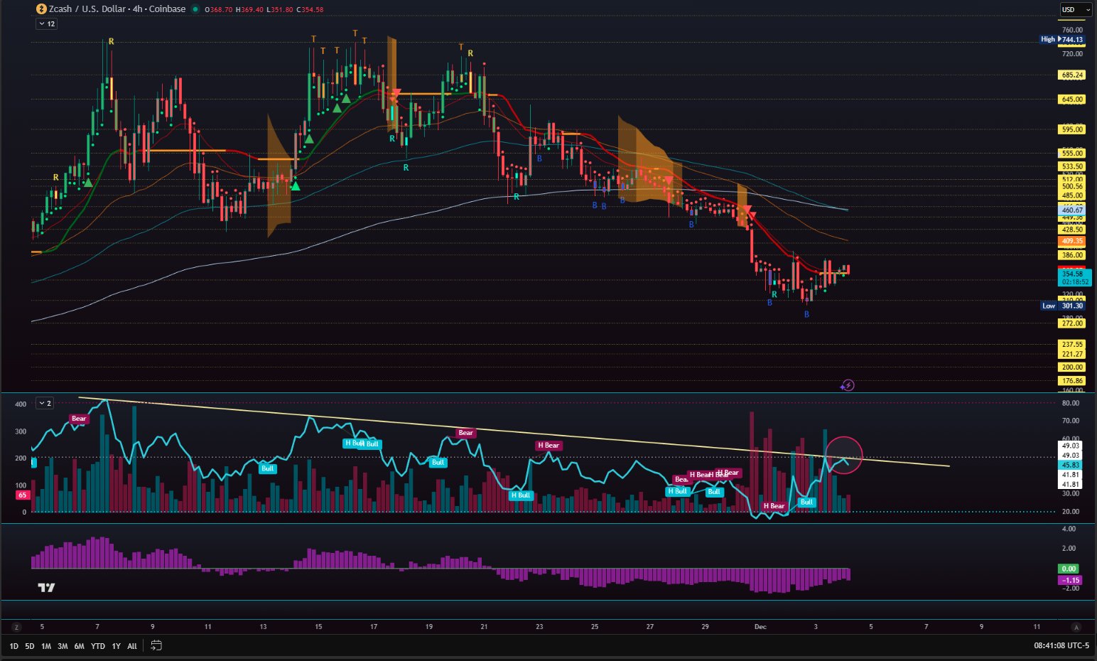Select the 5D time range

pyautogui.click(x=30, y=646)
